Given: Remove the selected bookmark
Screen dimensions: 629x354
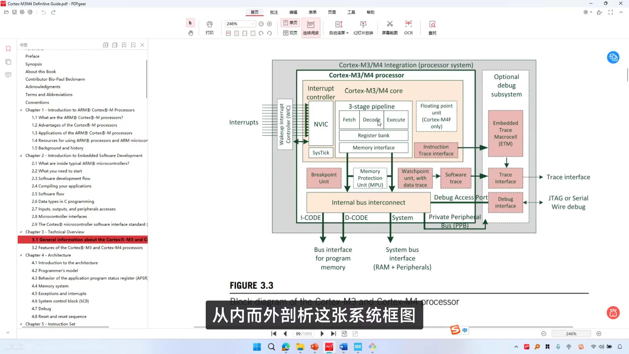Looking at the screenshot, I should 133,45.
